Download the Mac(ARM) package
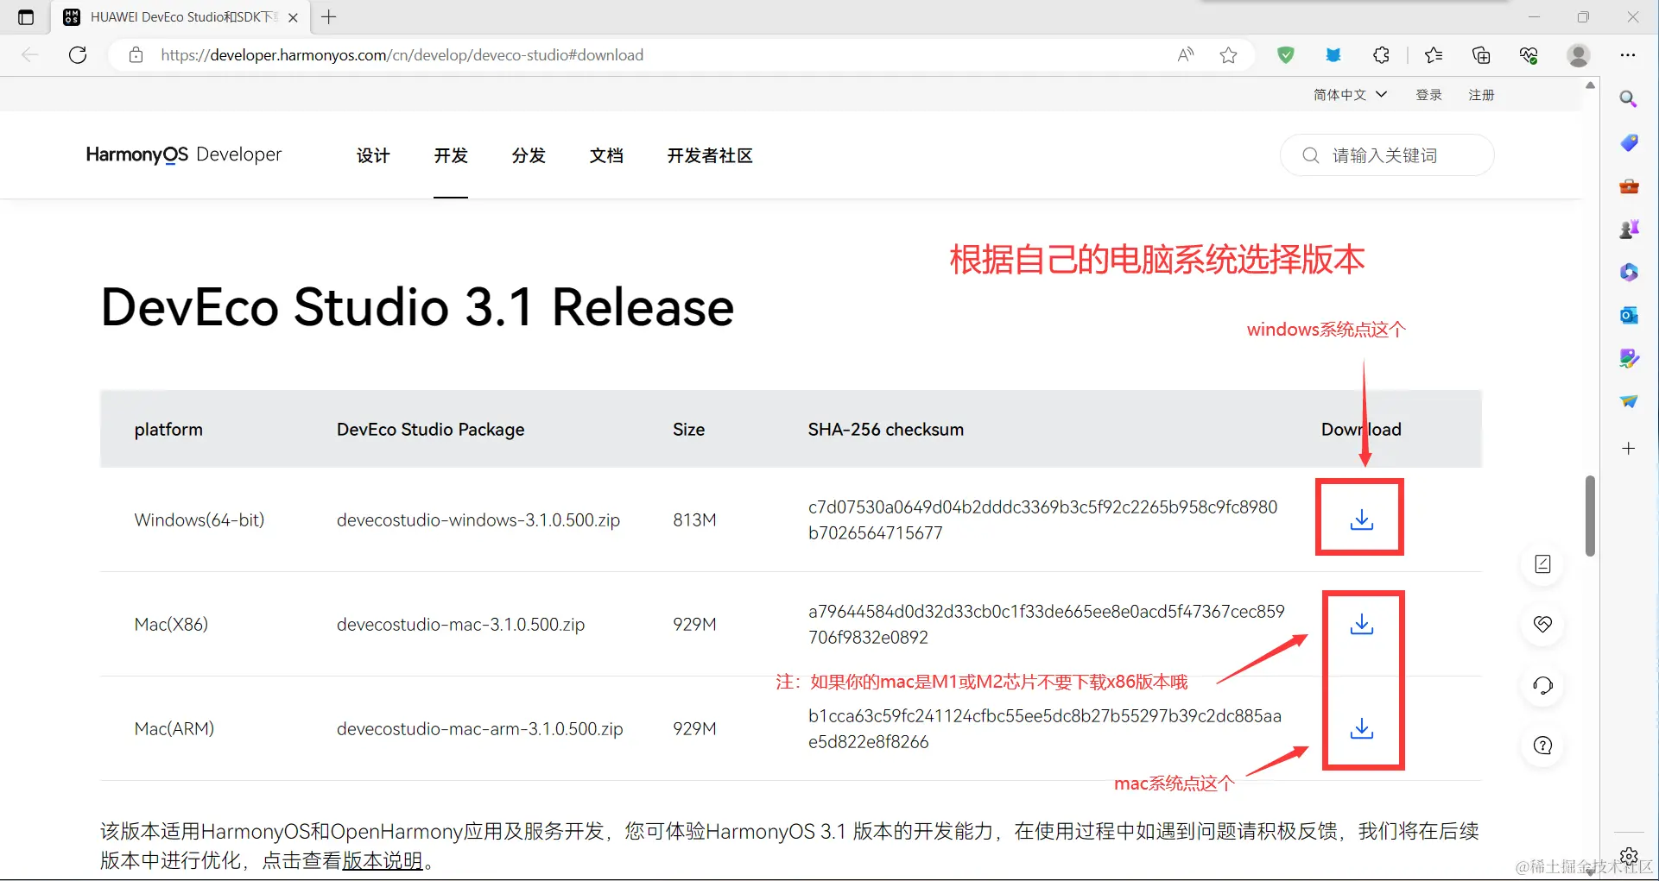The height and width of the screenshot is (881, 1659). pyautogui.click(x=1361, y=728)
